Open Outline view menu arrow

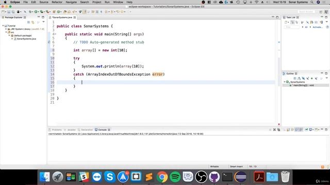(x=327, y=78)
